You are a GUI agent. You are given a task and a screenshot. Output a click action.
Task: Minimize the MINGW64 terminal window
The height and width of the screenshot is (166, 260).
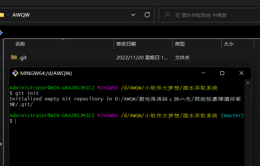pos(203,73)
